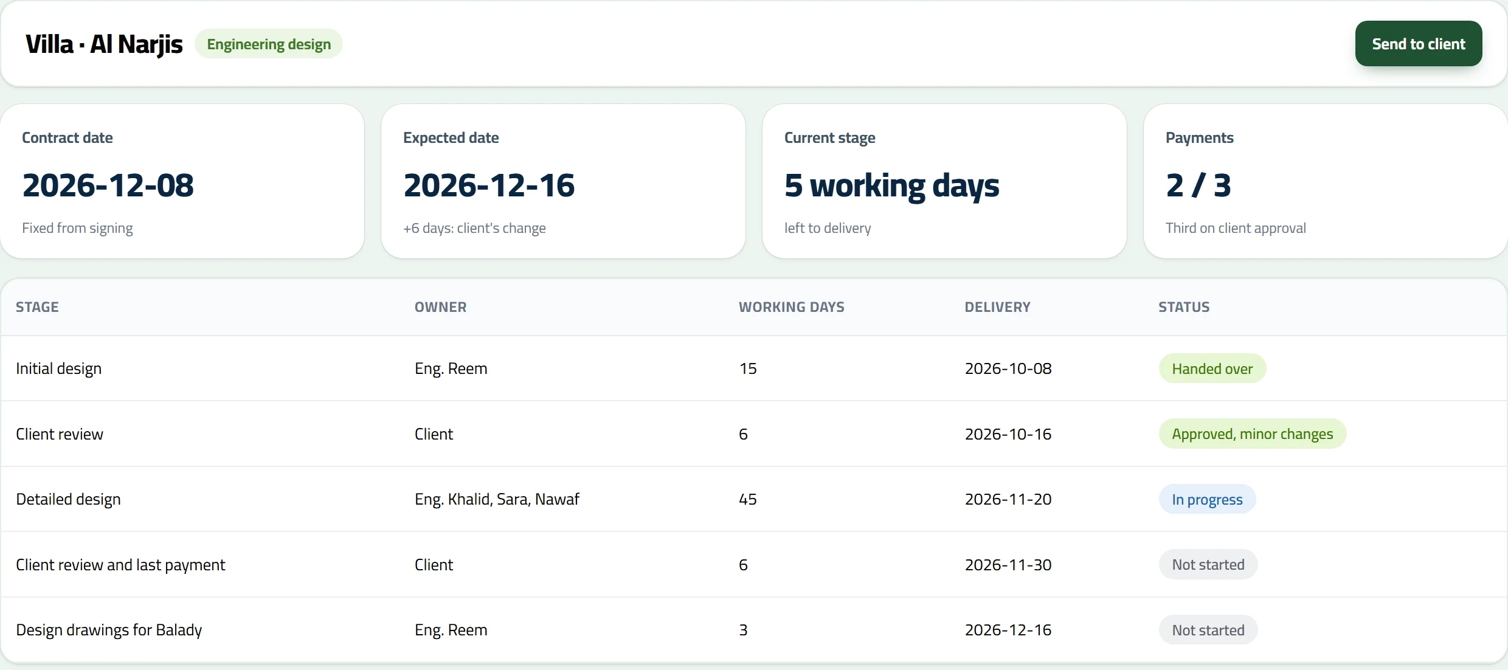The height and width of the screenshot is (670, 1508).
Task: Select the Initial design stage row
Action: click(754, 368)
